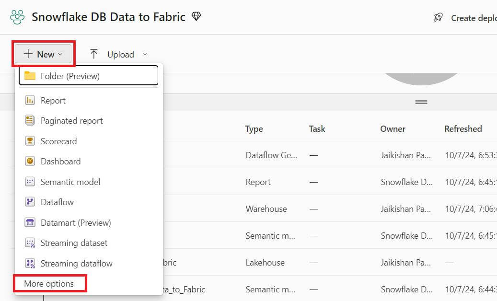The height and width of the screenshot is (301, 497).
Task: Click the Scorecard trophy icon
Action: 30,141
